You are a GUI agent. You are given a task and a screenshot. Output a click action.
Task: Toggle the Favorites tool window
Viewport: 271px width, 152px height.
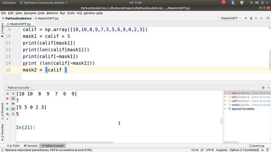coord(2,132)
